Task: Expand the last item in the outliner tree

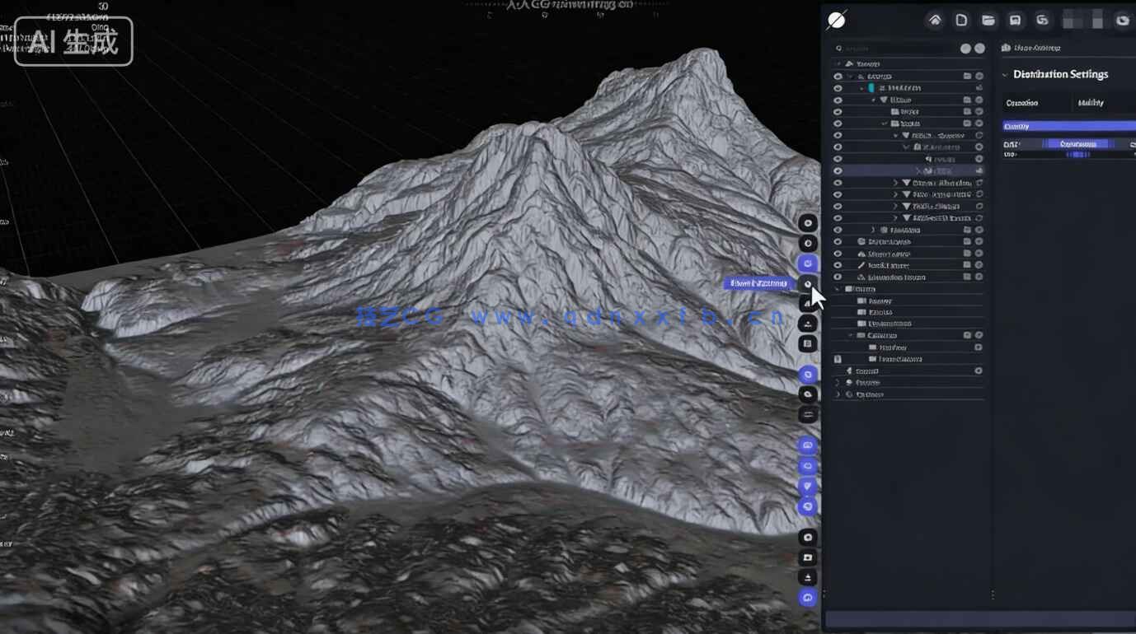Action: [838, 394]
